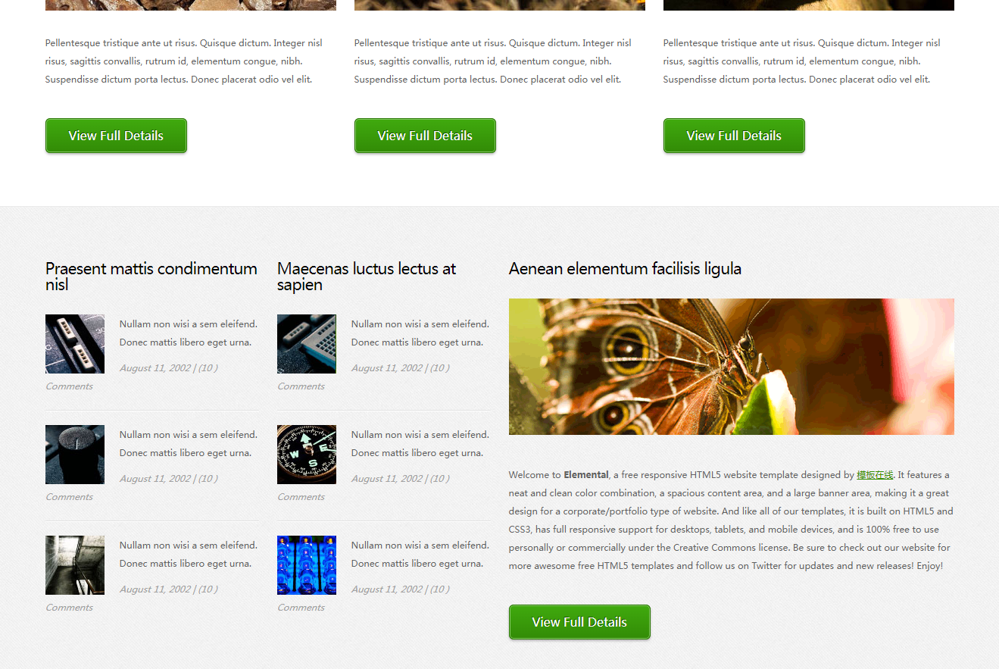Open the first thumbnail under Maecenas luctus heading

pyautogui.click(x=307, y=344)
